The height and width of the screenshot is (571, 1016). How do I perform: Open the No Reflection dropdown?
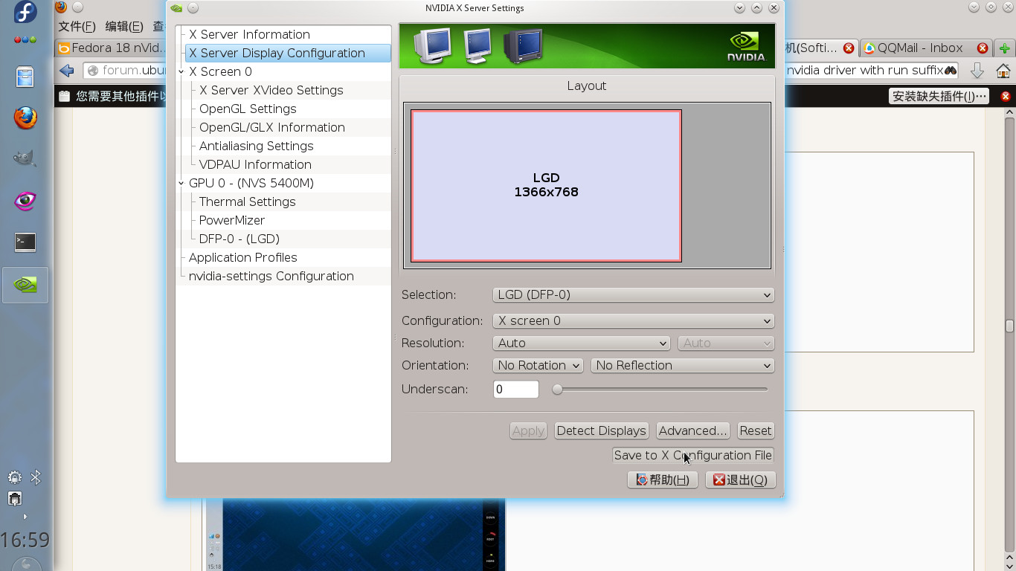tap(682, 366)
